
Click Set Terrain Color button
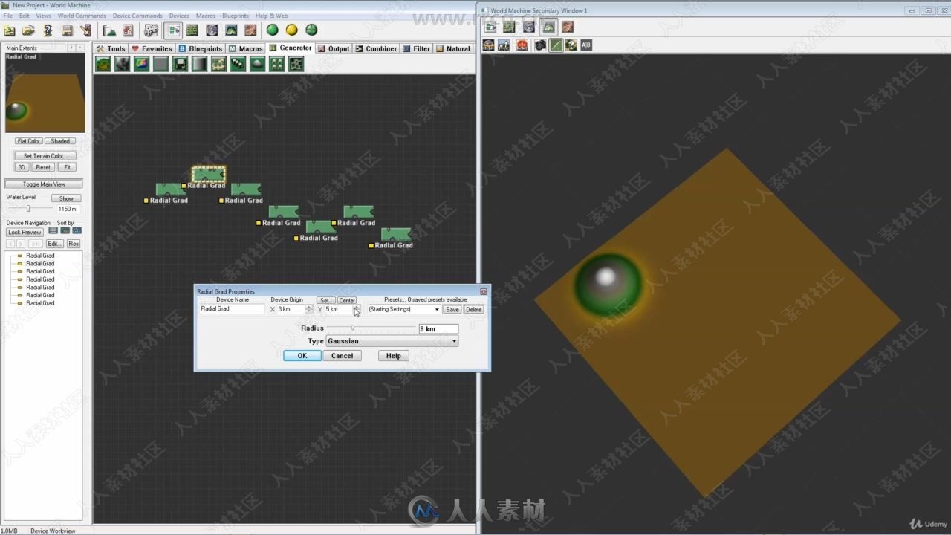[45, 156]
